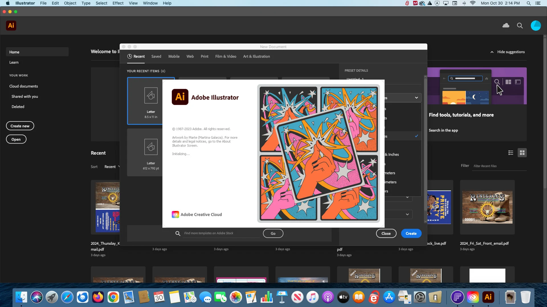Expand the bottom dropdown under Preset Details
This screenshot has width=547, height=307.
pos(407,214)
